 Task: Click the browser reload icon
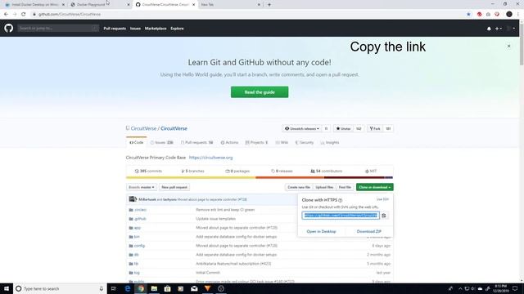pyautogui.click(x=24, y=15)
